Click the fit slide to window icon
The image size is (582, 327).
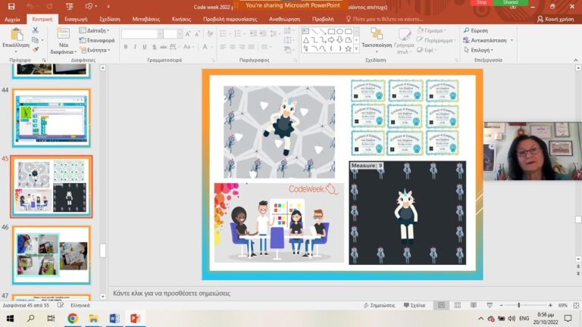point(574,305)
